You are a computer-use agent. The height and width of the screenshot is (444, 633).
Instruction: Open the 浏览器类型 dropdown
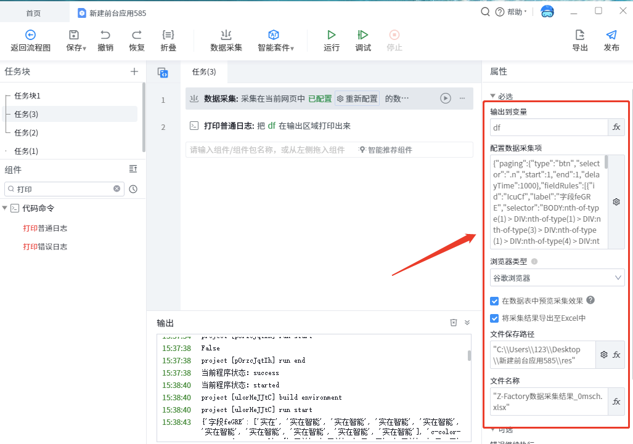(557, 278)
